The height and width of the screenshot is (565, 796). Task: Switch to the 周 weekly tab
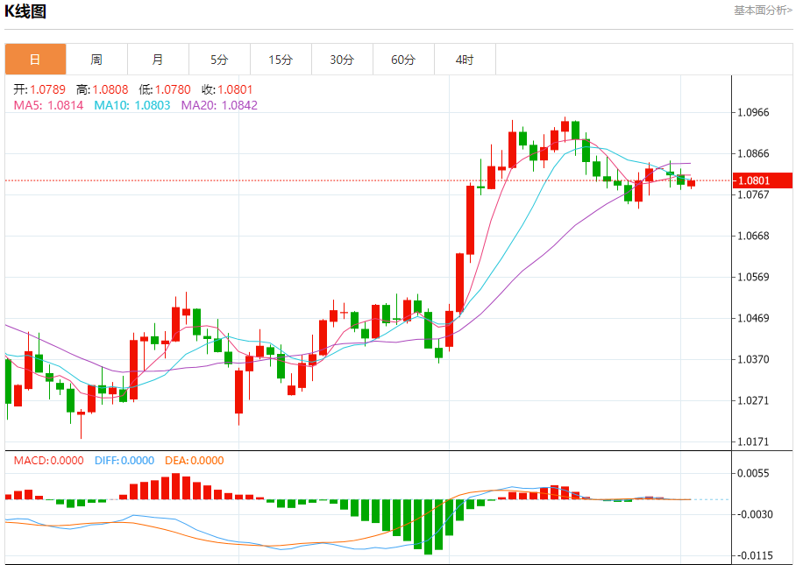coord(96,60)
